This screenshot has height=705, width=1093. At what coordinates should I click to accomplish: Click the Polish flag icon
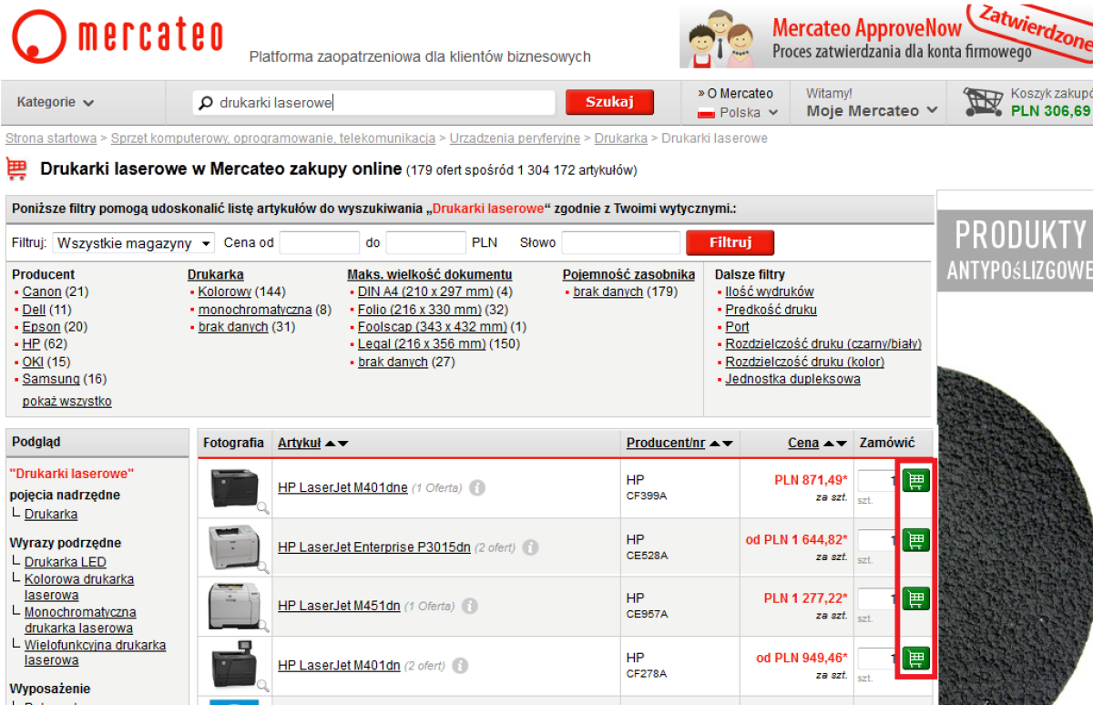(x=705, y=113)
